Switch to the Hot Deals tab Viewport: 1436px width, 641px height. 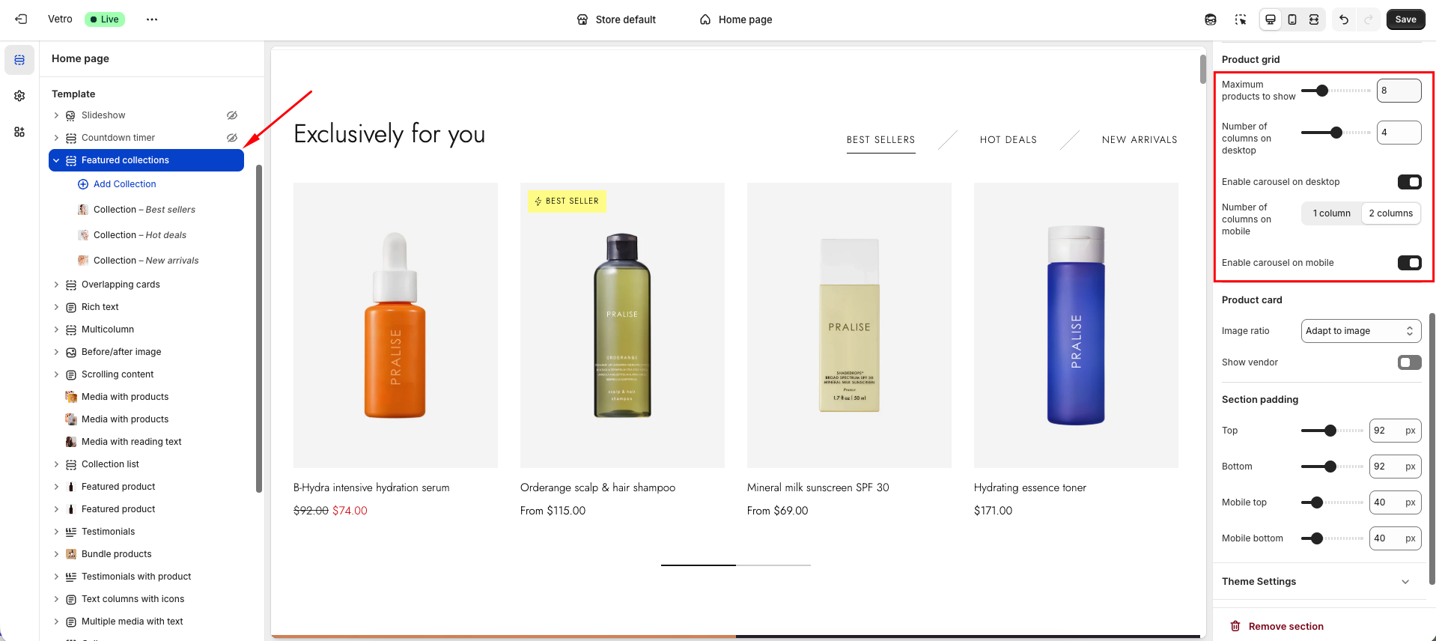(1008, 140)
